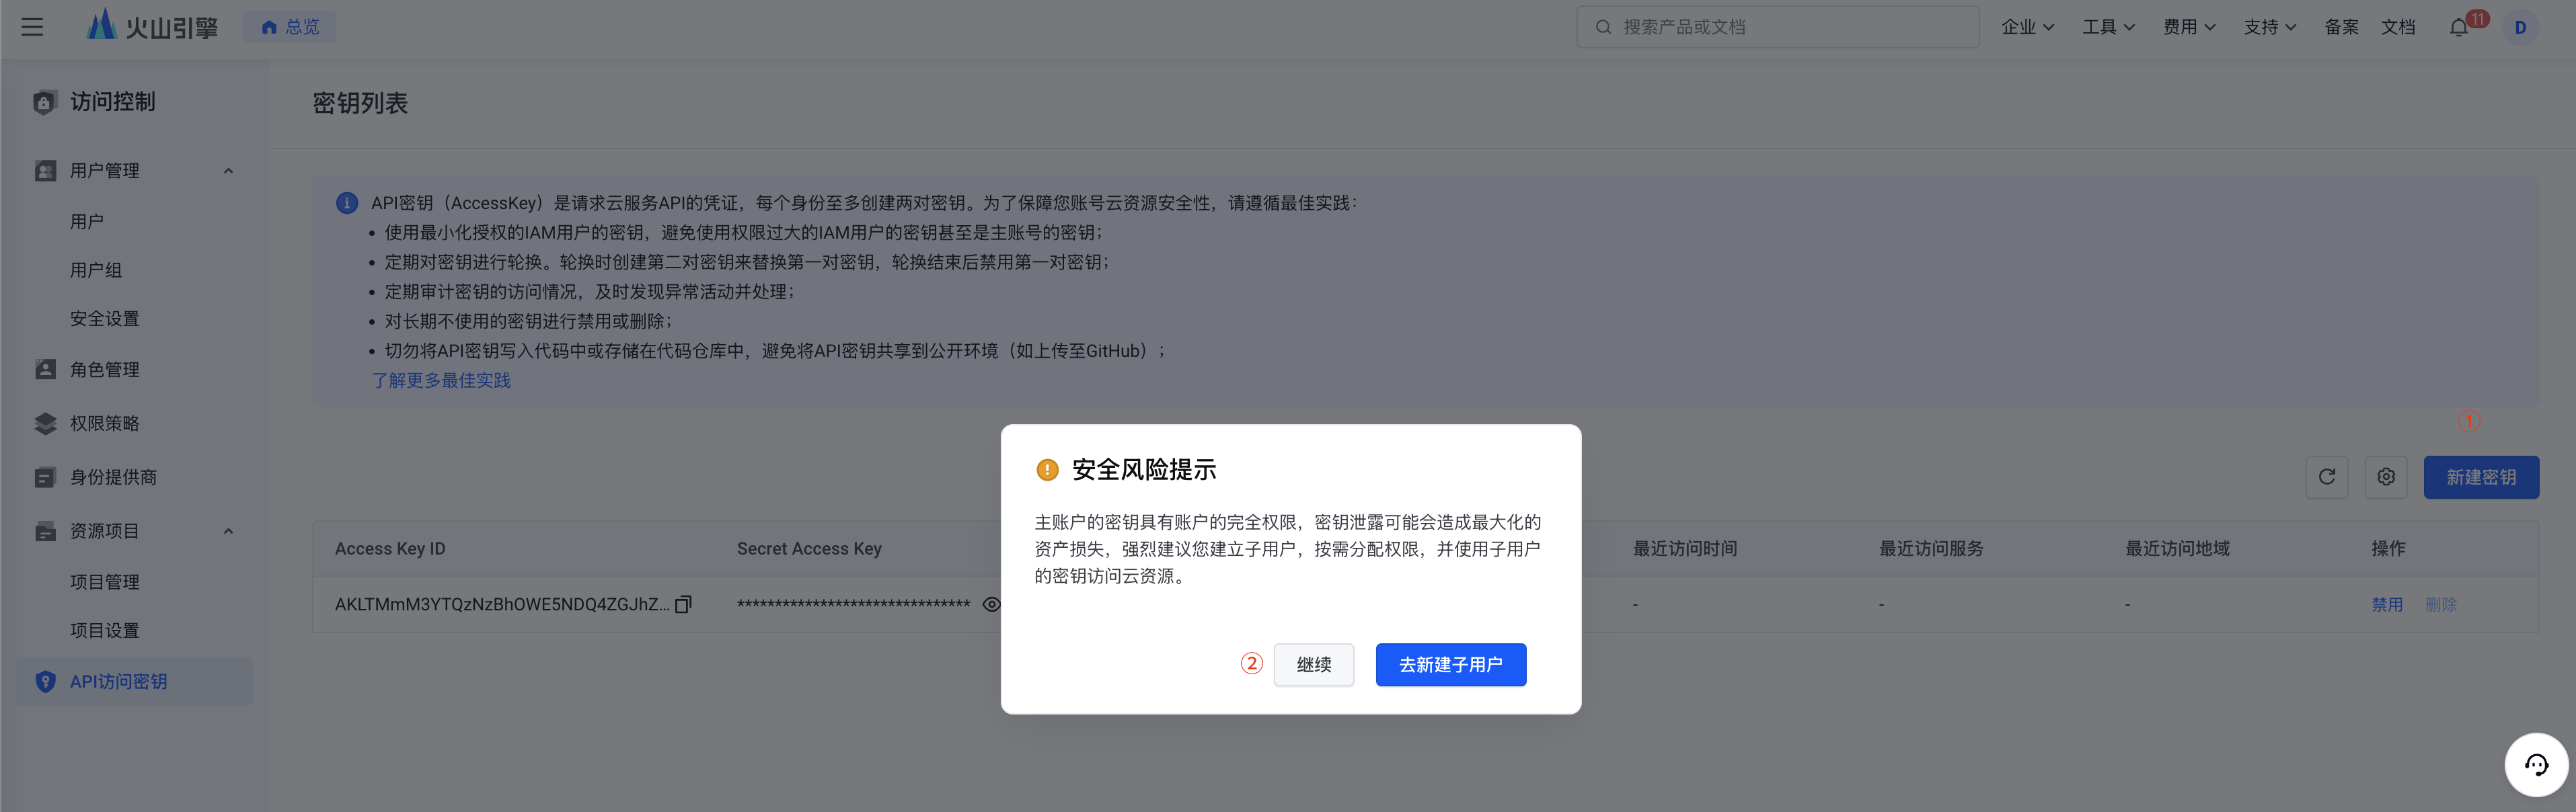The width and height of the screenshot is (2576, 812).
Task: Open the 了解更多最佳实践 link
Action: coord(441,380)
